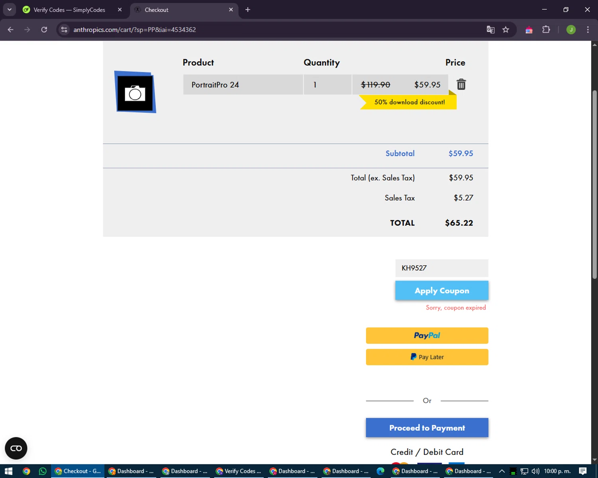
Task: Click the browser forward arrow
Action: tap(27, 29)
